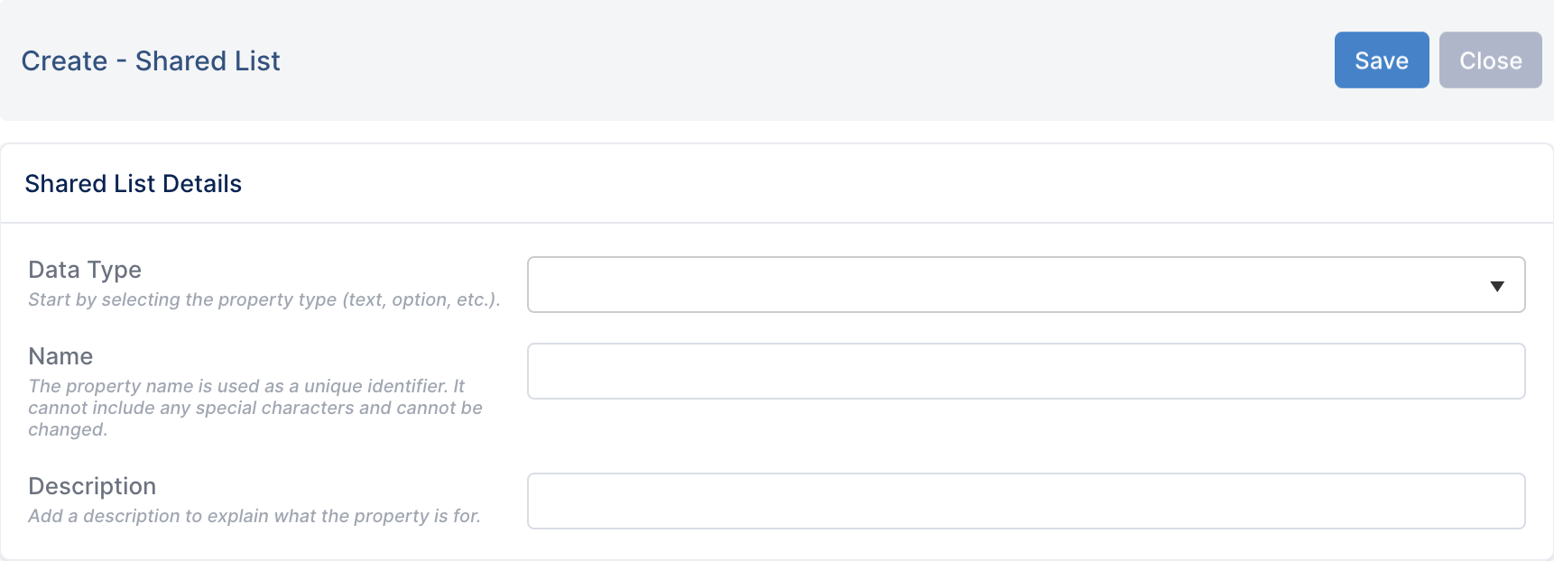
Task: Click the 'Add a description to explain' hint text
Action: (254, 516)
